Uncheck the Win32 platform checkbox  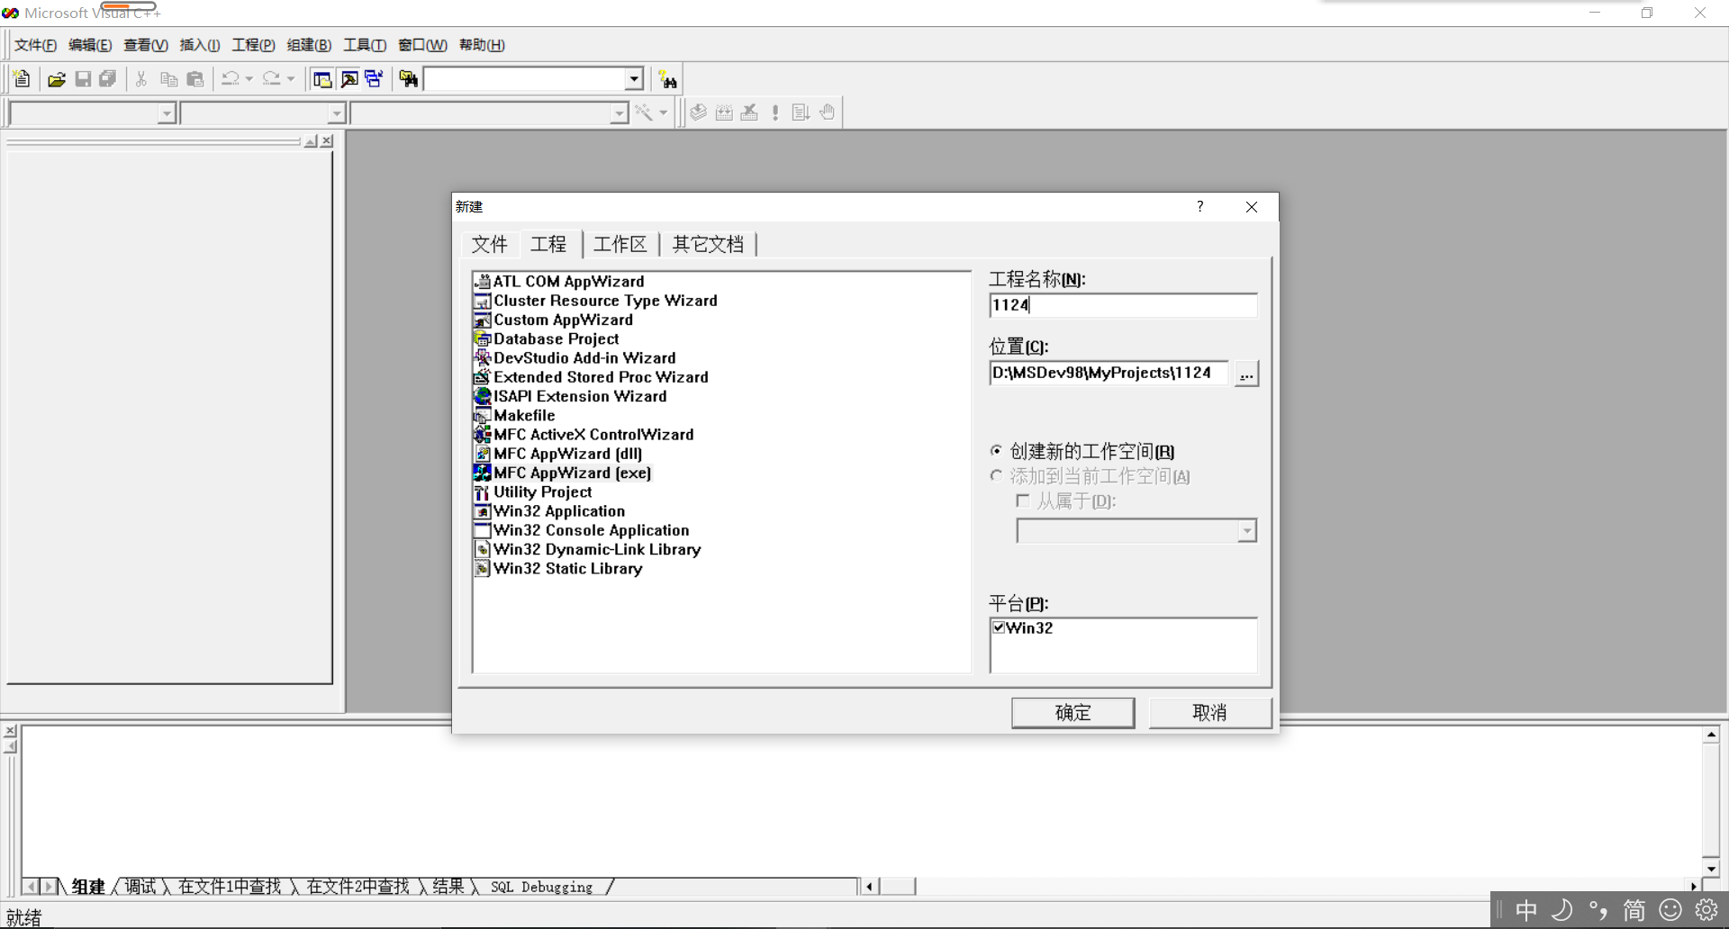pyautogui.click(x=998, y=627)
